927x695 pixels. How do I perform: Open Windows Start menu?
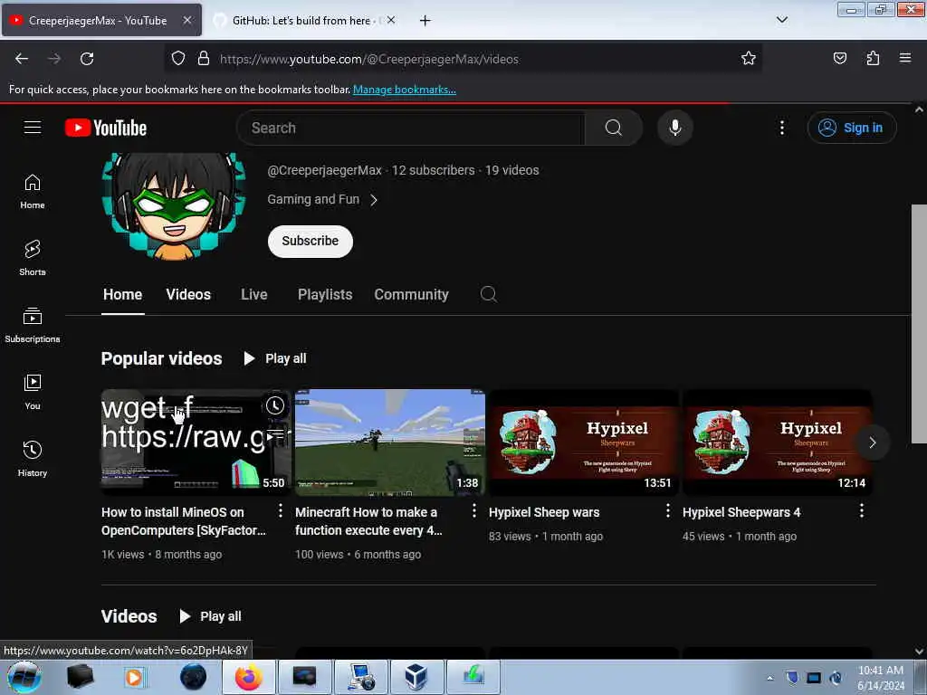point(24,677)
